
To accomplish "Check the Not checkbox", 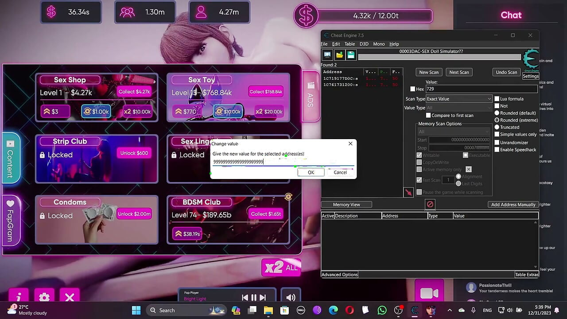I will (497, 106).
